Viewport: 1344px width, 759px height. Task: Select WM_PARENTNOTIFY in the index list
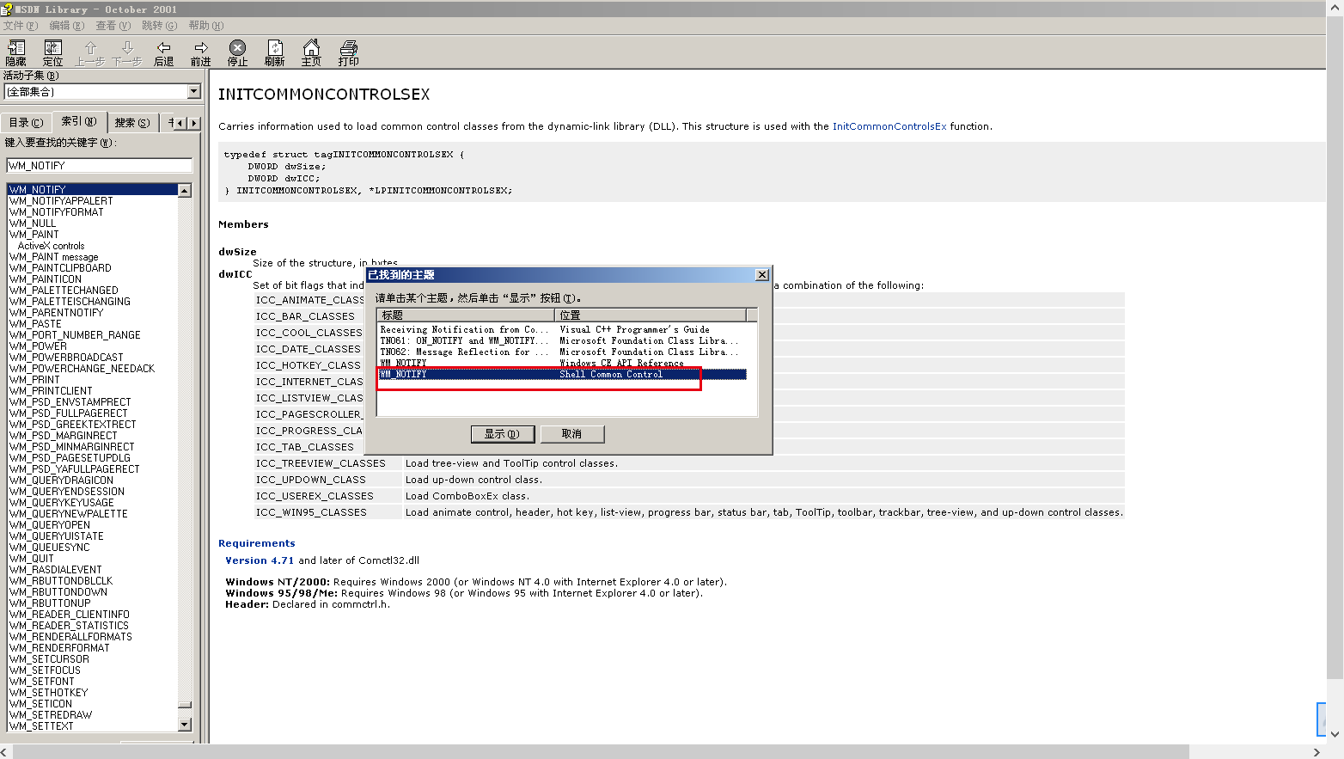[x=56, y=313]
